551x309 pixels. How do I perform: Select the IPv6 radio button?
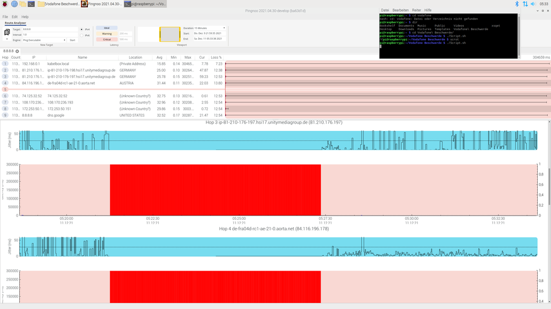click(82, 35)
